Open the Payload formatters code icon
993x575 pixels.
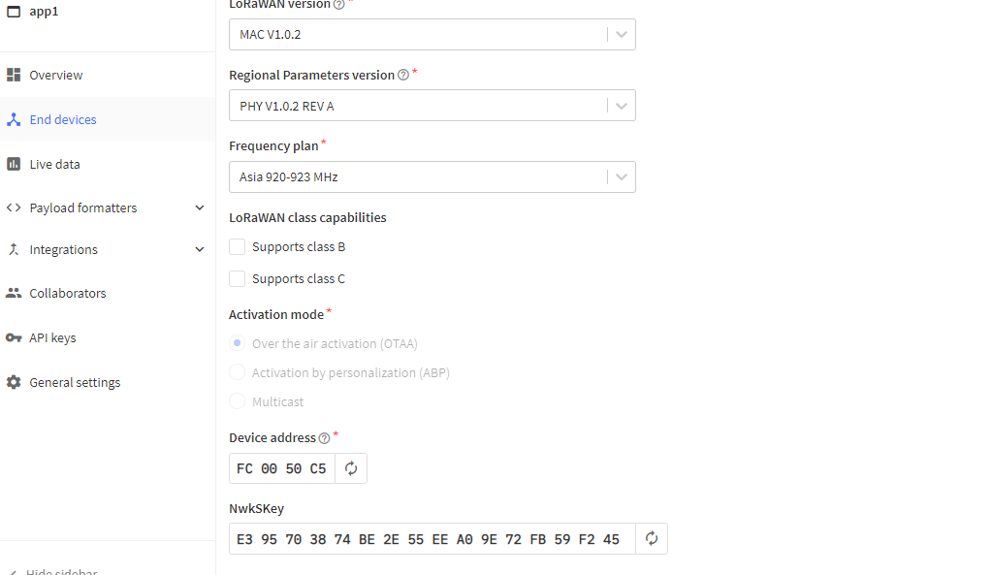pos(14,207)
